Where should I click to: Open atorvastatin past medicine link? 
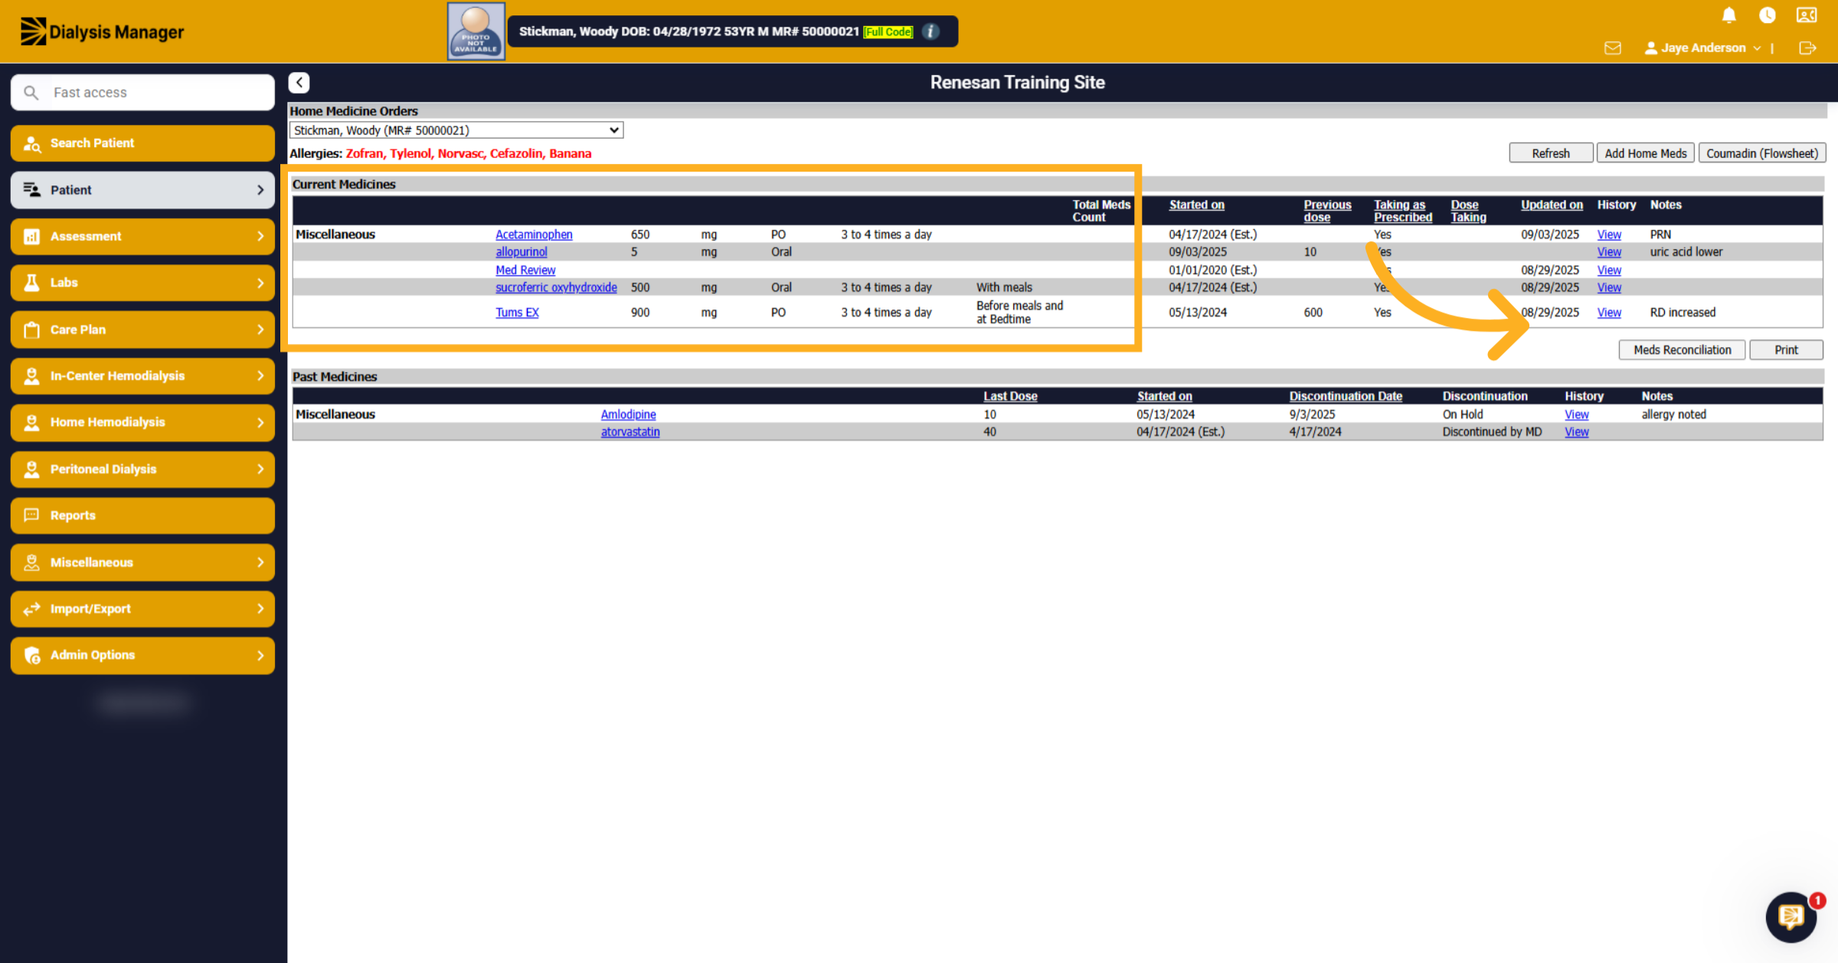tap(630, 432)
